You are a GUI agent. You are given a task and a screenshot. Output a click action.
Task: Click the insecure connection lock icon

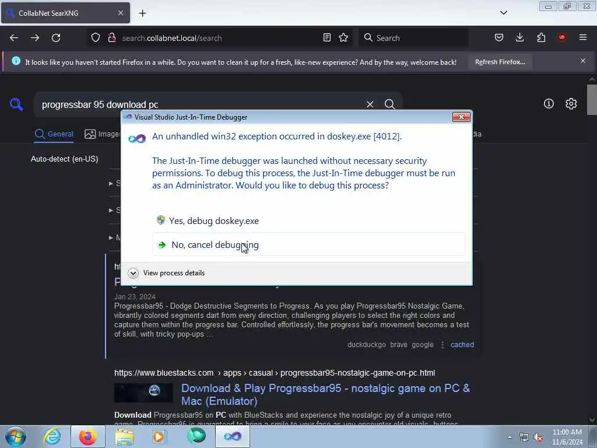111,38
